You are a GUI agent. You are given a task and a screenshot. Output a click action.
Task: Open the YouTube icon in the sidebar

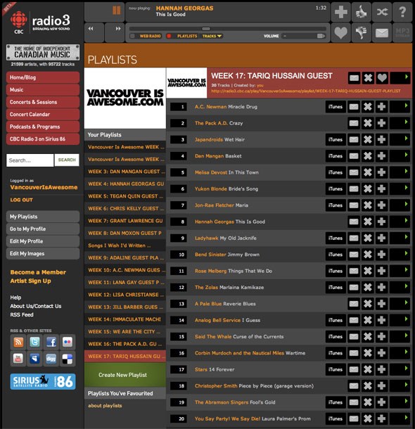(18, 359)
